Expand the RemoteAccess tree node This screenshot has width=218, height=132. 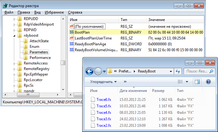(x=14, y=64)
